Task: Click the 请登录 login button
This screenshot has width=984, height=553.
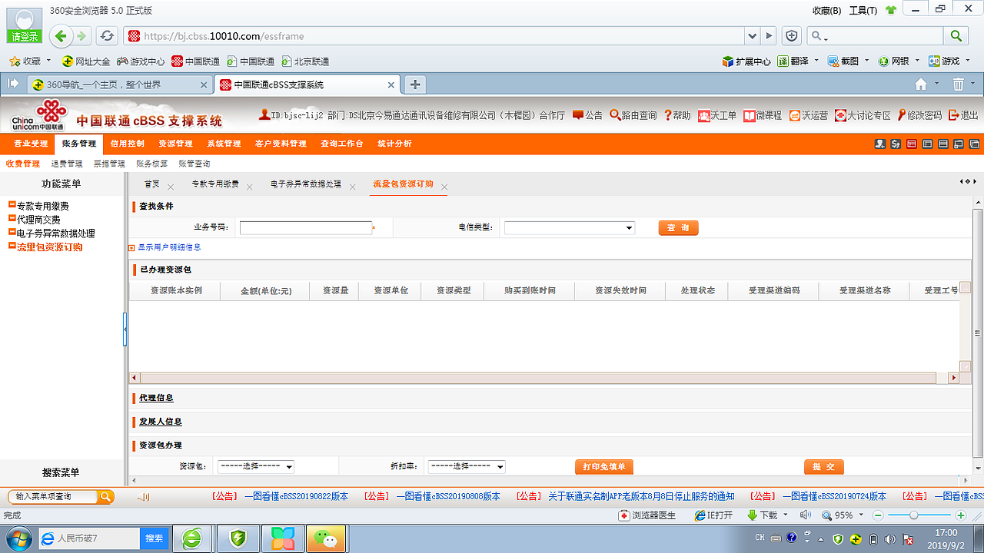Action: coord(25,36)
